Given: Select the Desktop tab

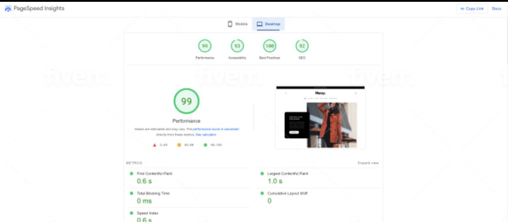Looking at the screenshot, I should pos(268,24).
